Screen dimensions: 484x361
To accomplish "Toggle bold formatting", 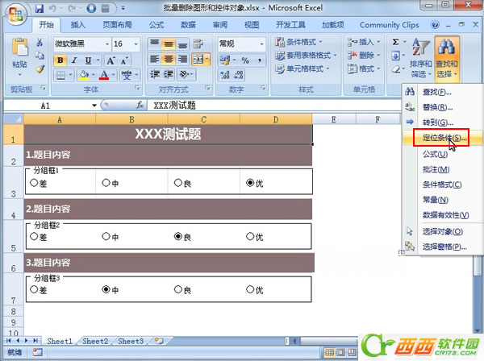I will click(60, 60).
